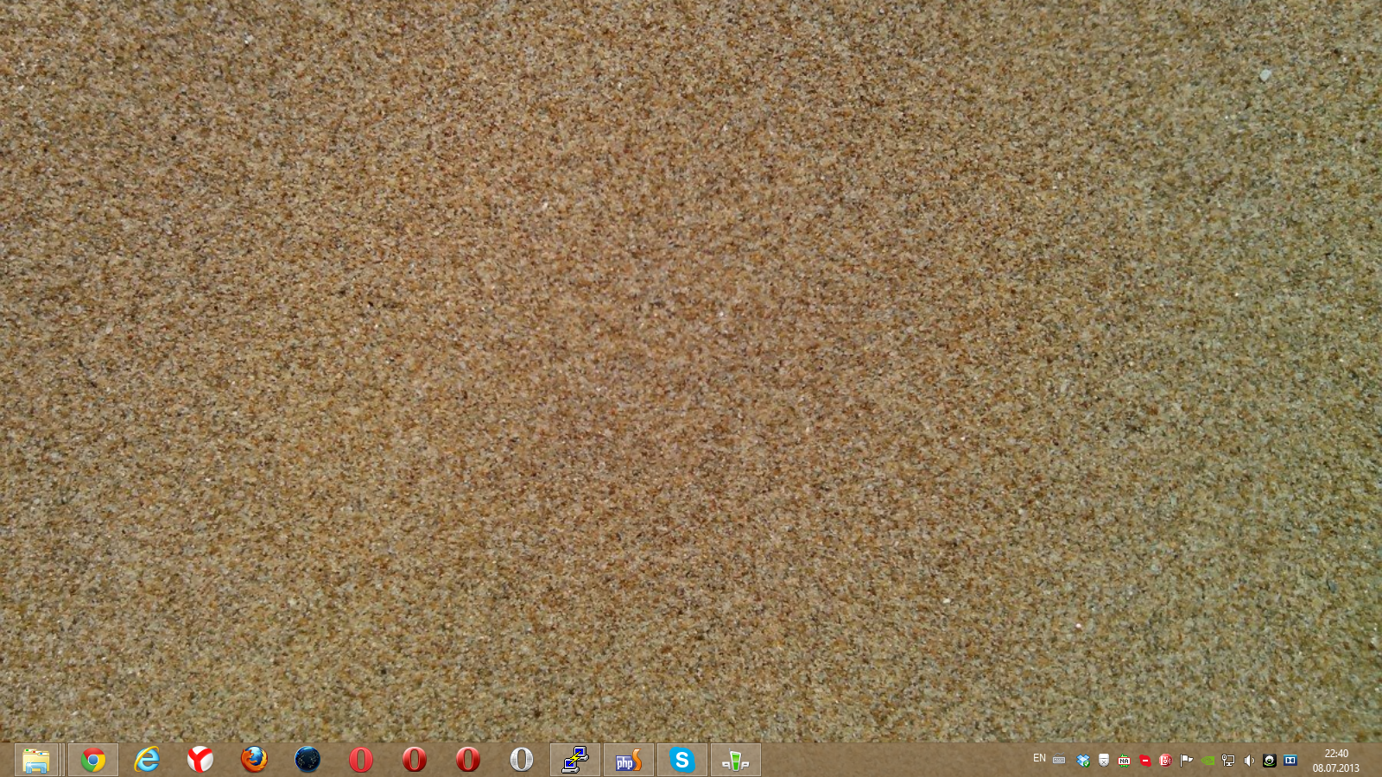Launch PuTTY from the taskbar
This screenshot has width=1382, height=777.
coord(575,760)
